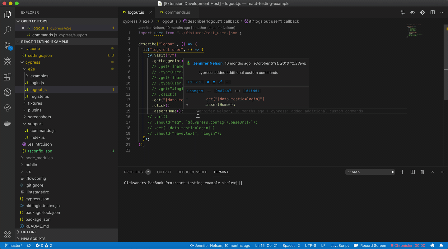Open the DEBUG CONSOLE tab
This screenshot has width=448, height=249.
192,172
